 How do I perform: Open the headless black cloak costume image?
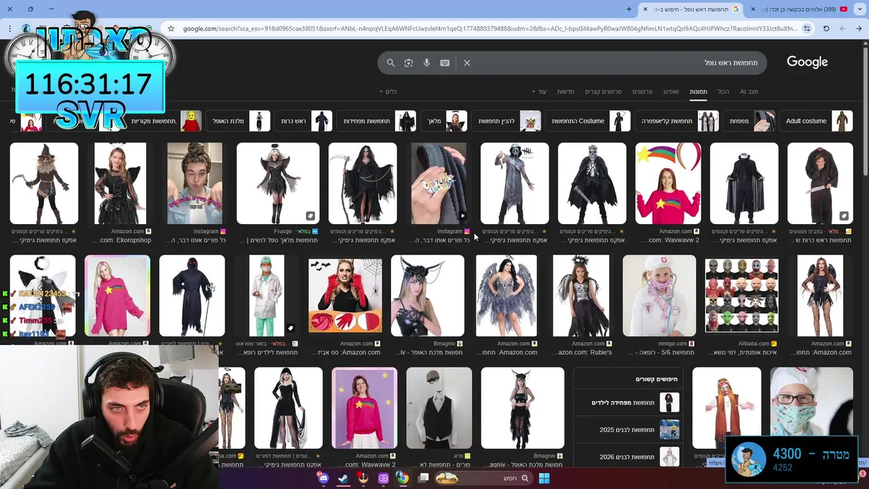coord(744,183)
